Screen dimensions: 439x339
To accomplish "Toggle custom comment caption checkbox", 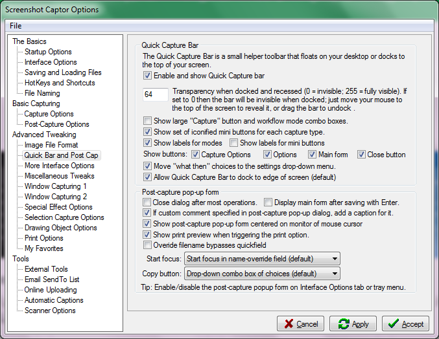I will coord(147,213).
